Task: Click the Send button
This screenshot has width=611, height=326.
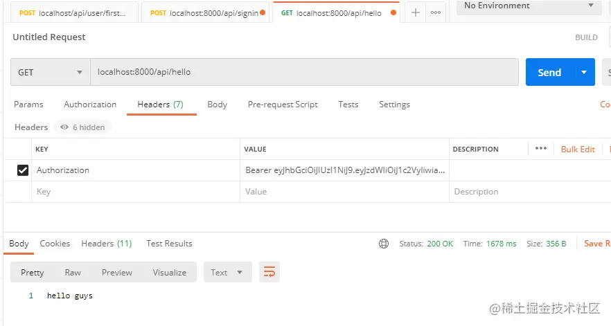Action: 549,72
